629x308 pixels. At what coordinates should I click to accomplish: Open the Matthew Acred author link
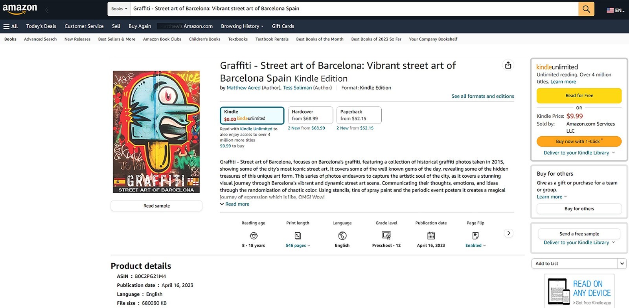click(x=243, y=88)
